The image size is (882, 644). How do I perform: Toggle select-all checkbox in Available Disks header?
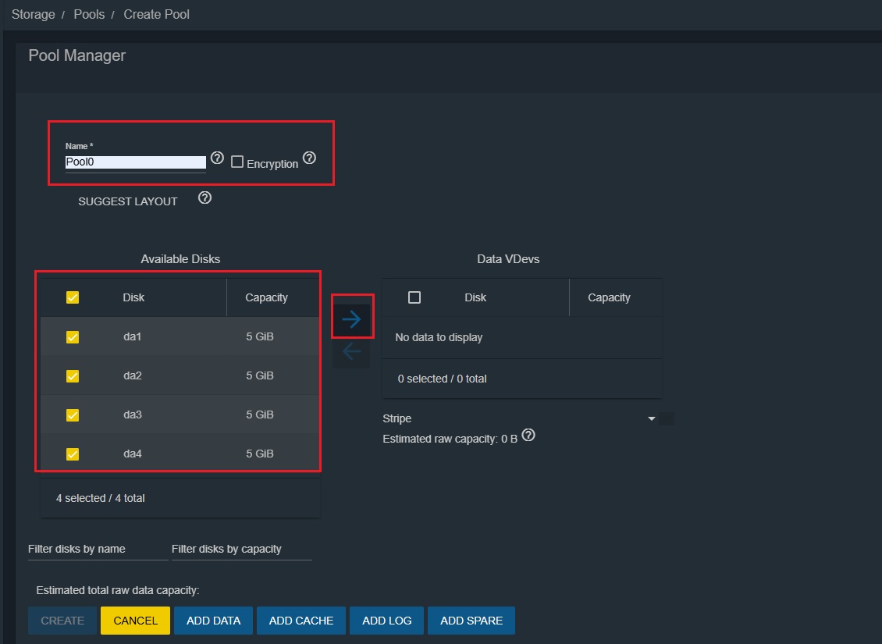click(x=73, y=297)
